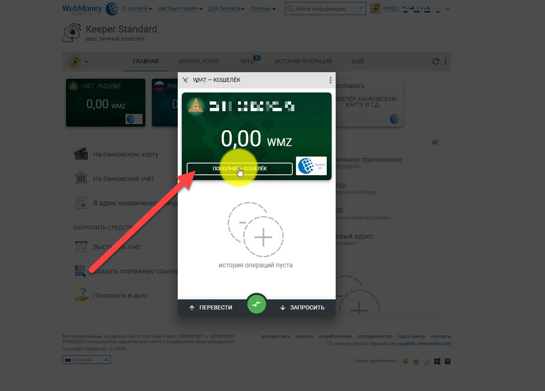545x391 pixels.
Task: Close the WMZ wallet panel
Action: (x=185, y=80)
